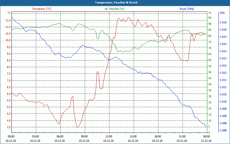Image resolution: width=230 pixels, height=144 pixels.
Task: Click the 11,0 tick on the temperature axis
Action: 8,27
